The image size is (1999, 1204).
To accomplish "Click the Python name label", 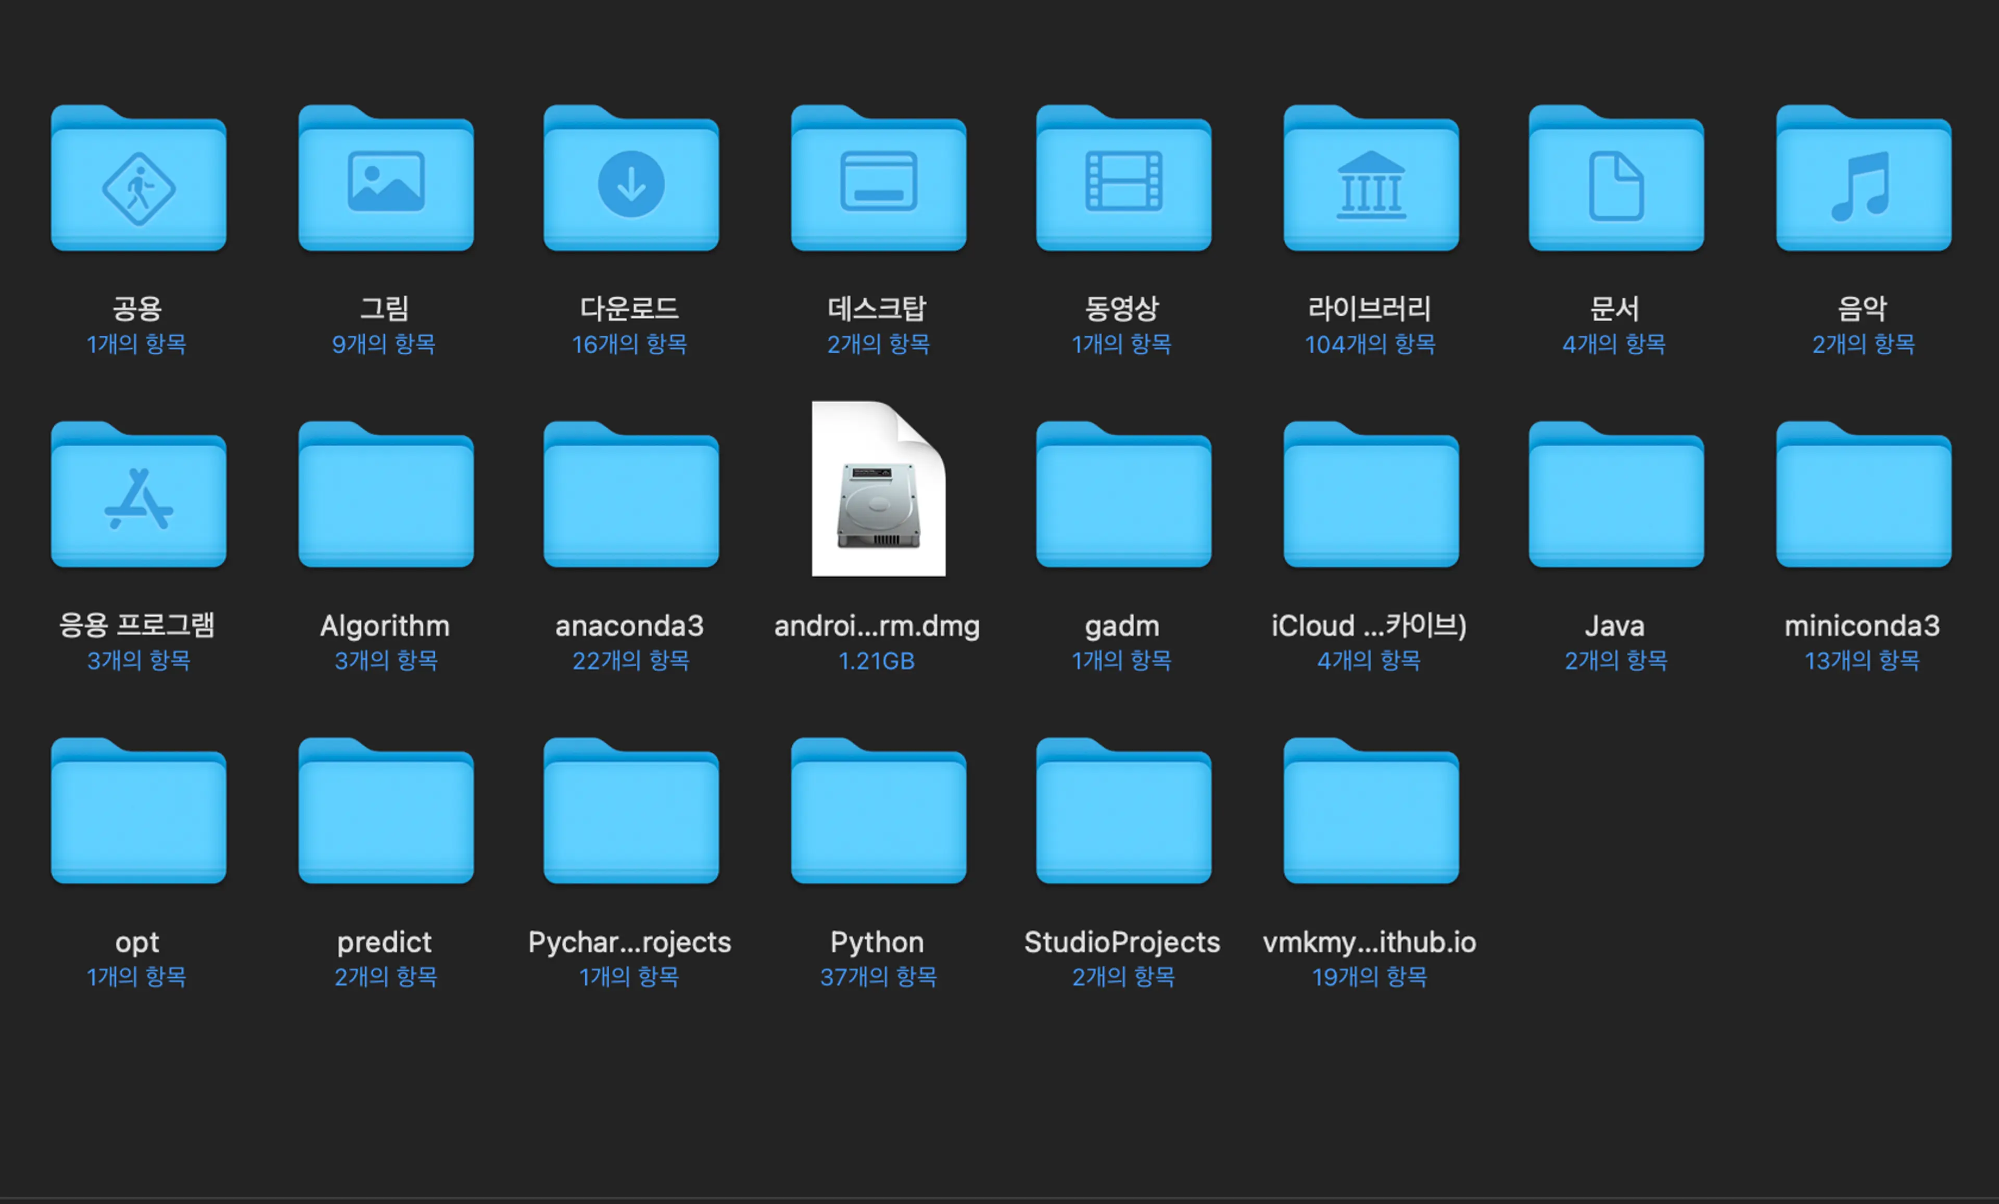I will point(877,942).
